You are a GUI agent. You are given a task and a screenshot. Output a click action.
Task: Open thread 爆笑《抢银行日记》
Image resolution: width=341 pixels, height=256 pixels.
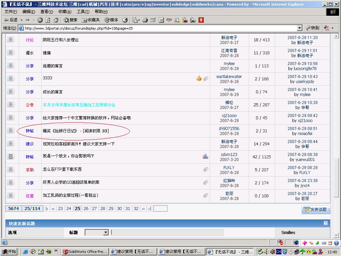[60, 131]
